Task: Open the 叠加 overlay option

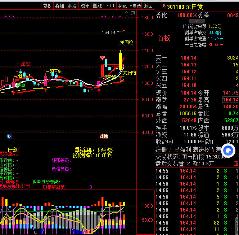Action: 59,6
